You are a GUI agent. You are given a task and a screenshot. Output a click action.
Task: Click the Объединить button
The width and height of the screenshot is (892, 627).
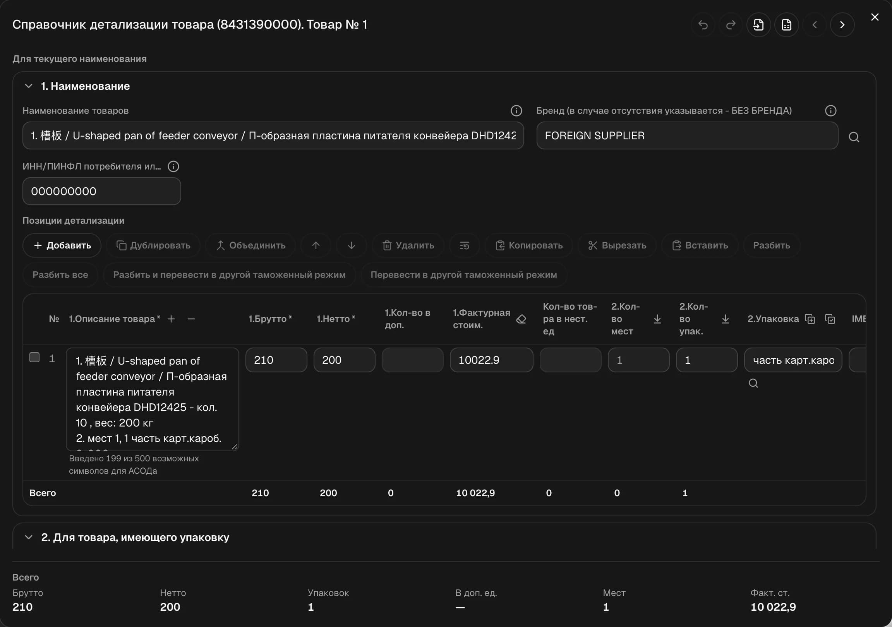(250, 245)
